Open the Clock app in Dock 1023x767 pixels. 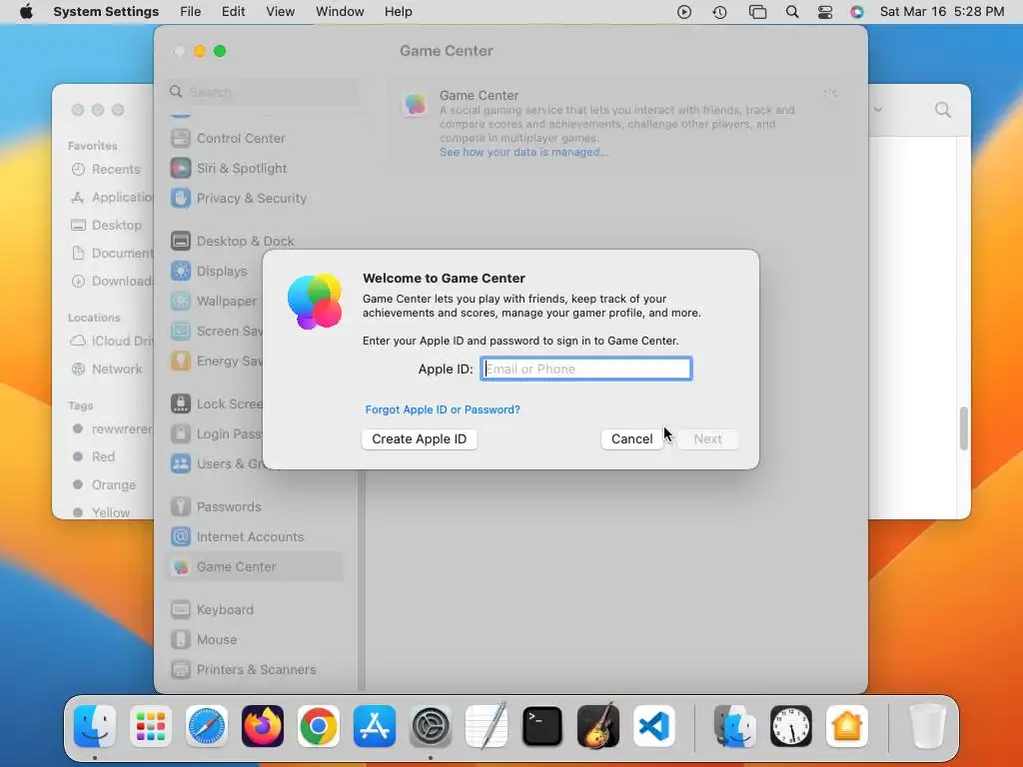(x=791, y=726)
